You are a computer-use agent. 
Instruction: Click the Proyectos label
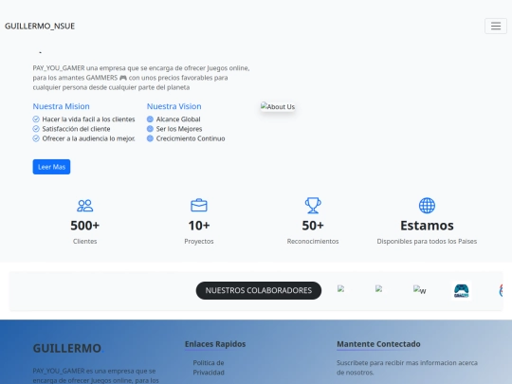click(199, 242)
